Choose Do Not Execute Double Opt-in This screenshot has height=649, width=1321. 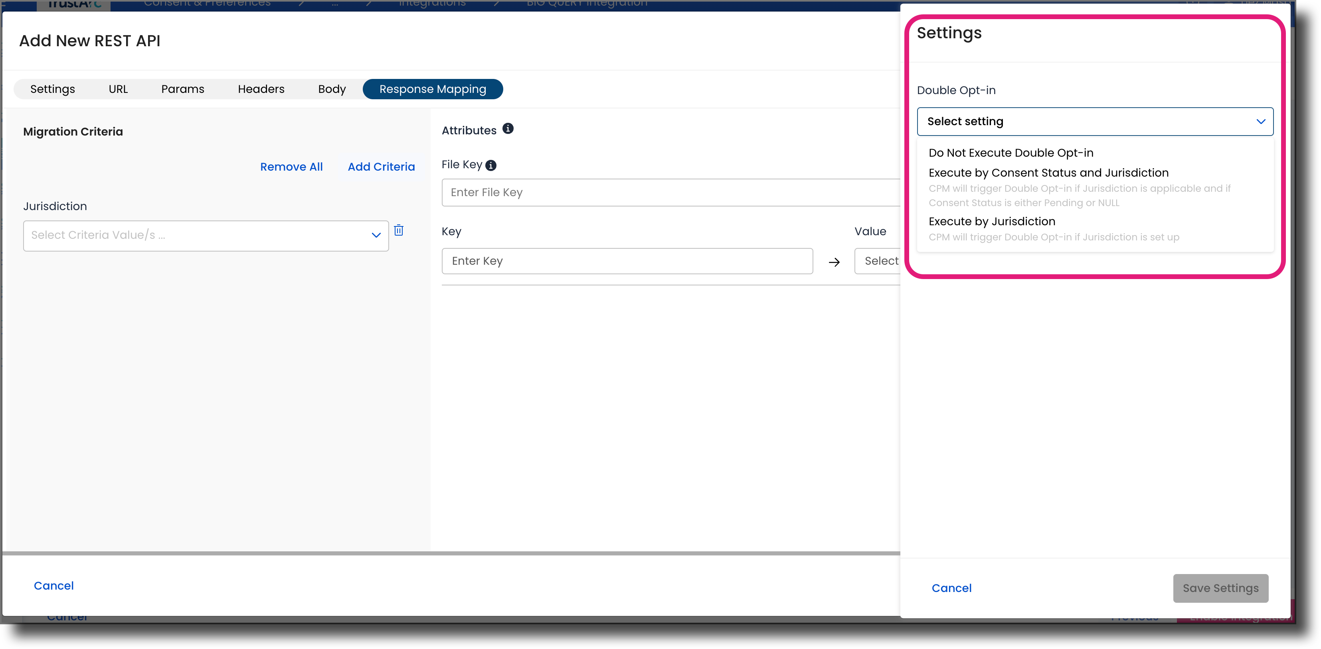click(x=1011, y=153)
